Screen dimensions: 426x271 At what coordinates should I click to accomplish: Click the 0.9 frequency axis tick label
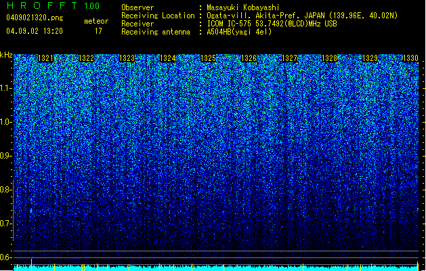point(6,156)
